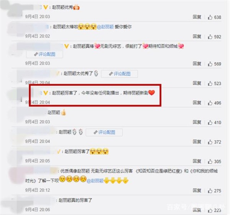The image size is (230, 215).
Task: View 评论配图 in the 20:04 赵丽颖 comment
Action: pos(104,132)
